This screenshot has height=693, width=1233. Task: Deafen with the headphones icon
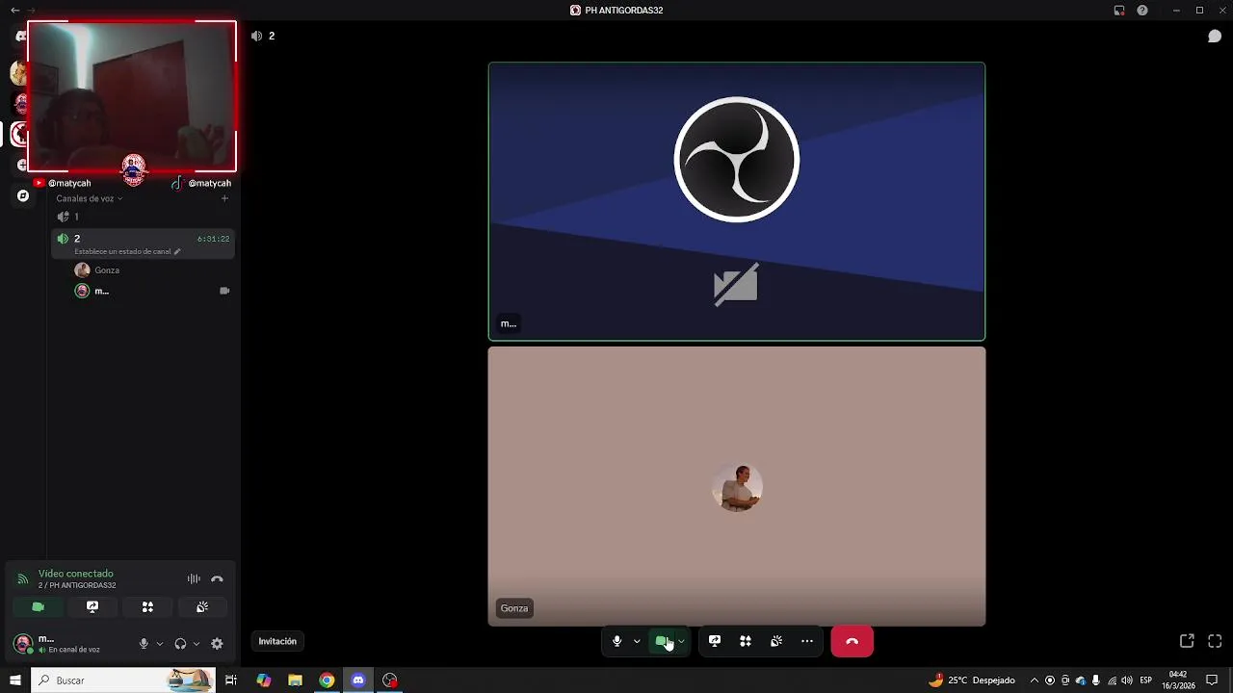[x=180, y=644]
